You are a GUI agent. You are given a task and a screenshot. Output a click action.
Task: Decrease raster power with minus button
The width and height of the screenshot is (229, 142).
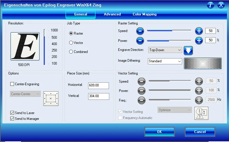point(140,40)
